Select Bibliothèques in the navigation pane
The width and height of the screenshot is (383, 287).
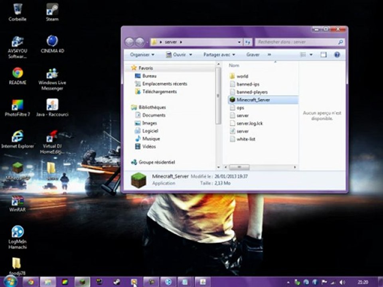148,107
